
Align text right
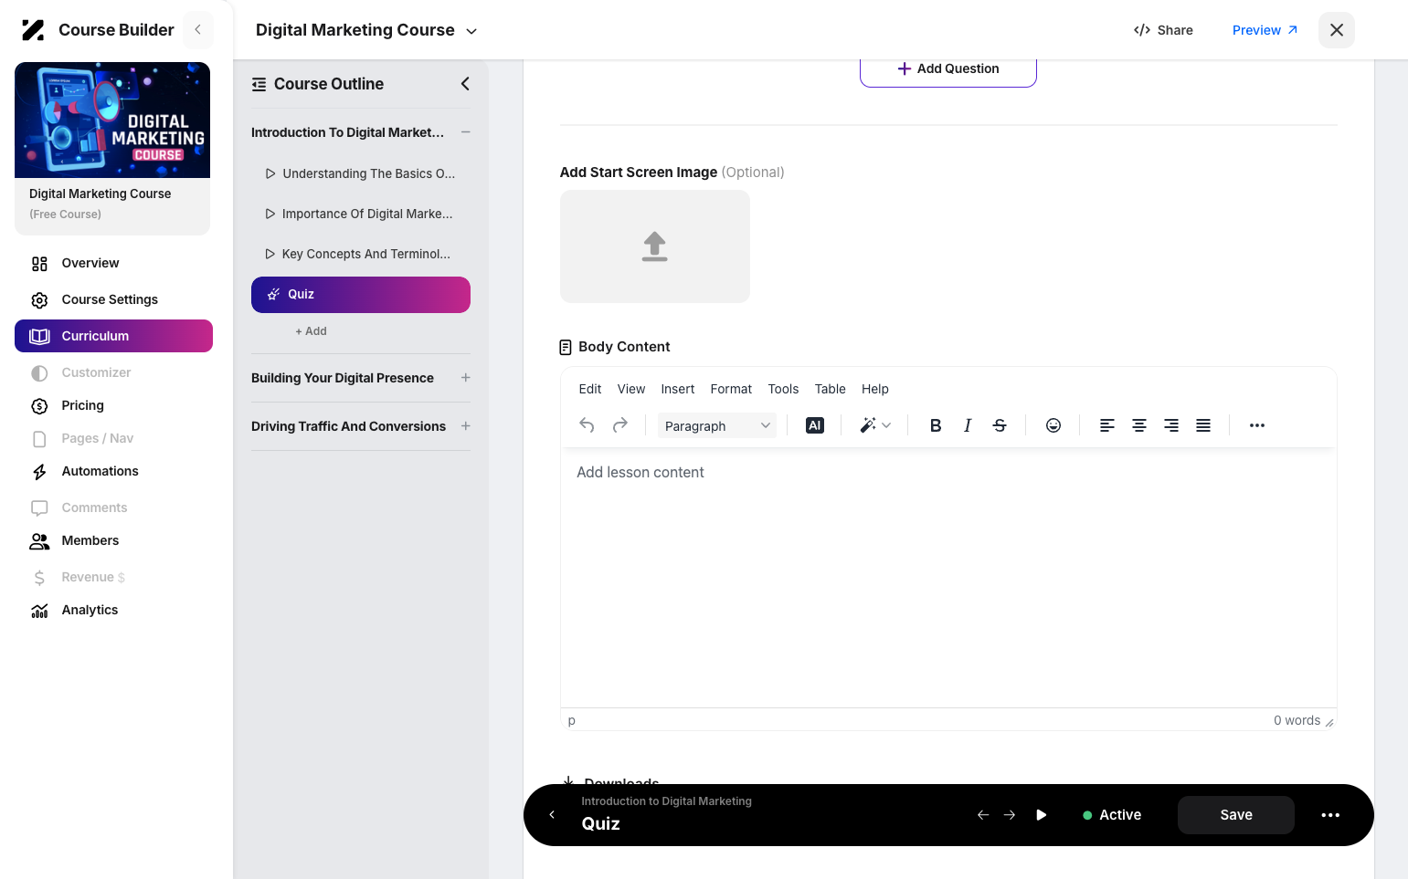click(1171, 425)
